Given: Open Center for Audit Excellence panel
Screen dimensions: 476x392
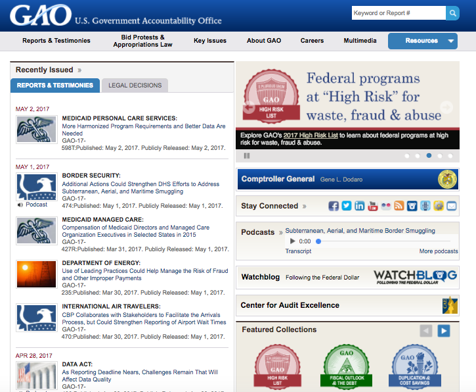Looking at the screenshot, I should (347, 305).
